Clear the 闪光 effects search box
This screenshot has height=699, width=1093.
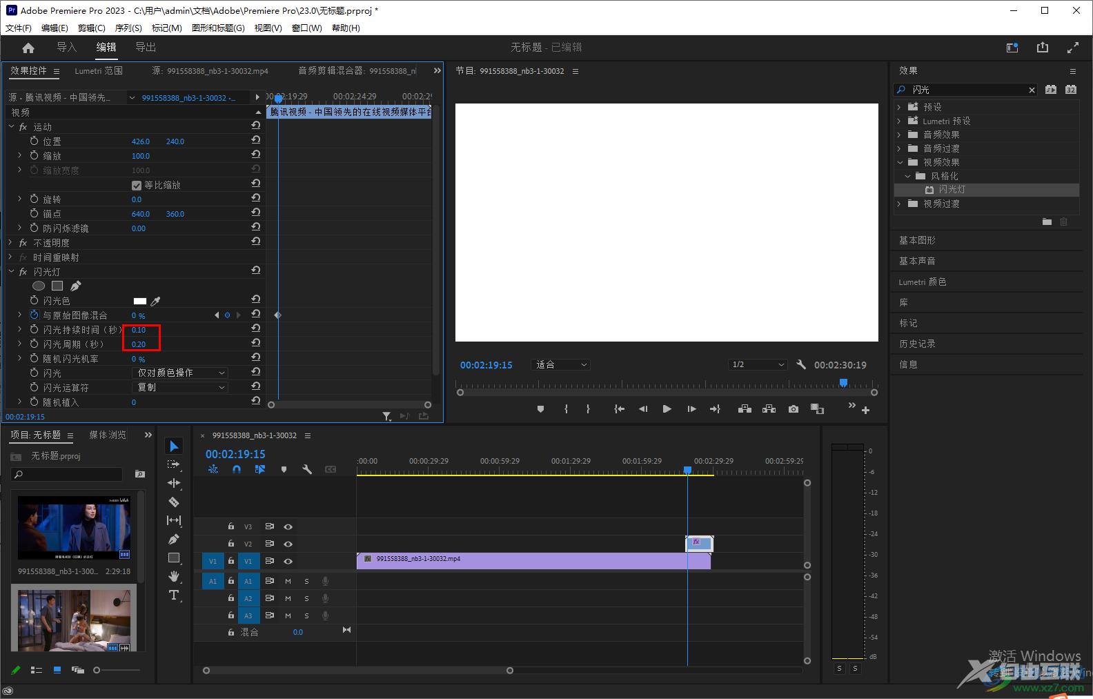[1032, 90]
